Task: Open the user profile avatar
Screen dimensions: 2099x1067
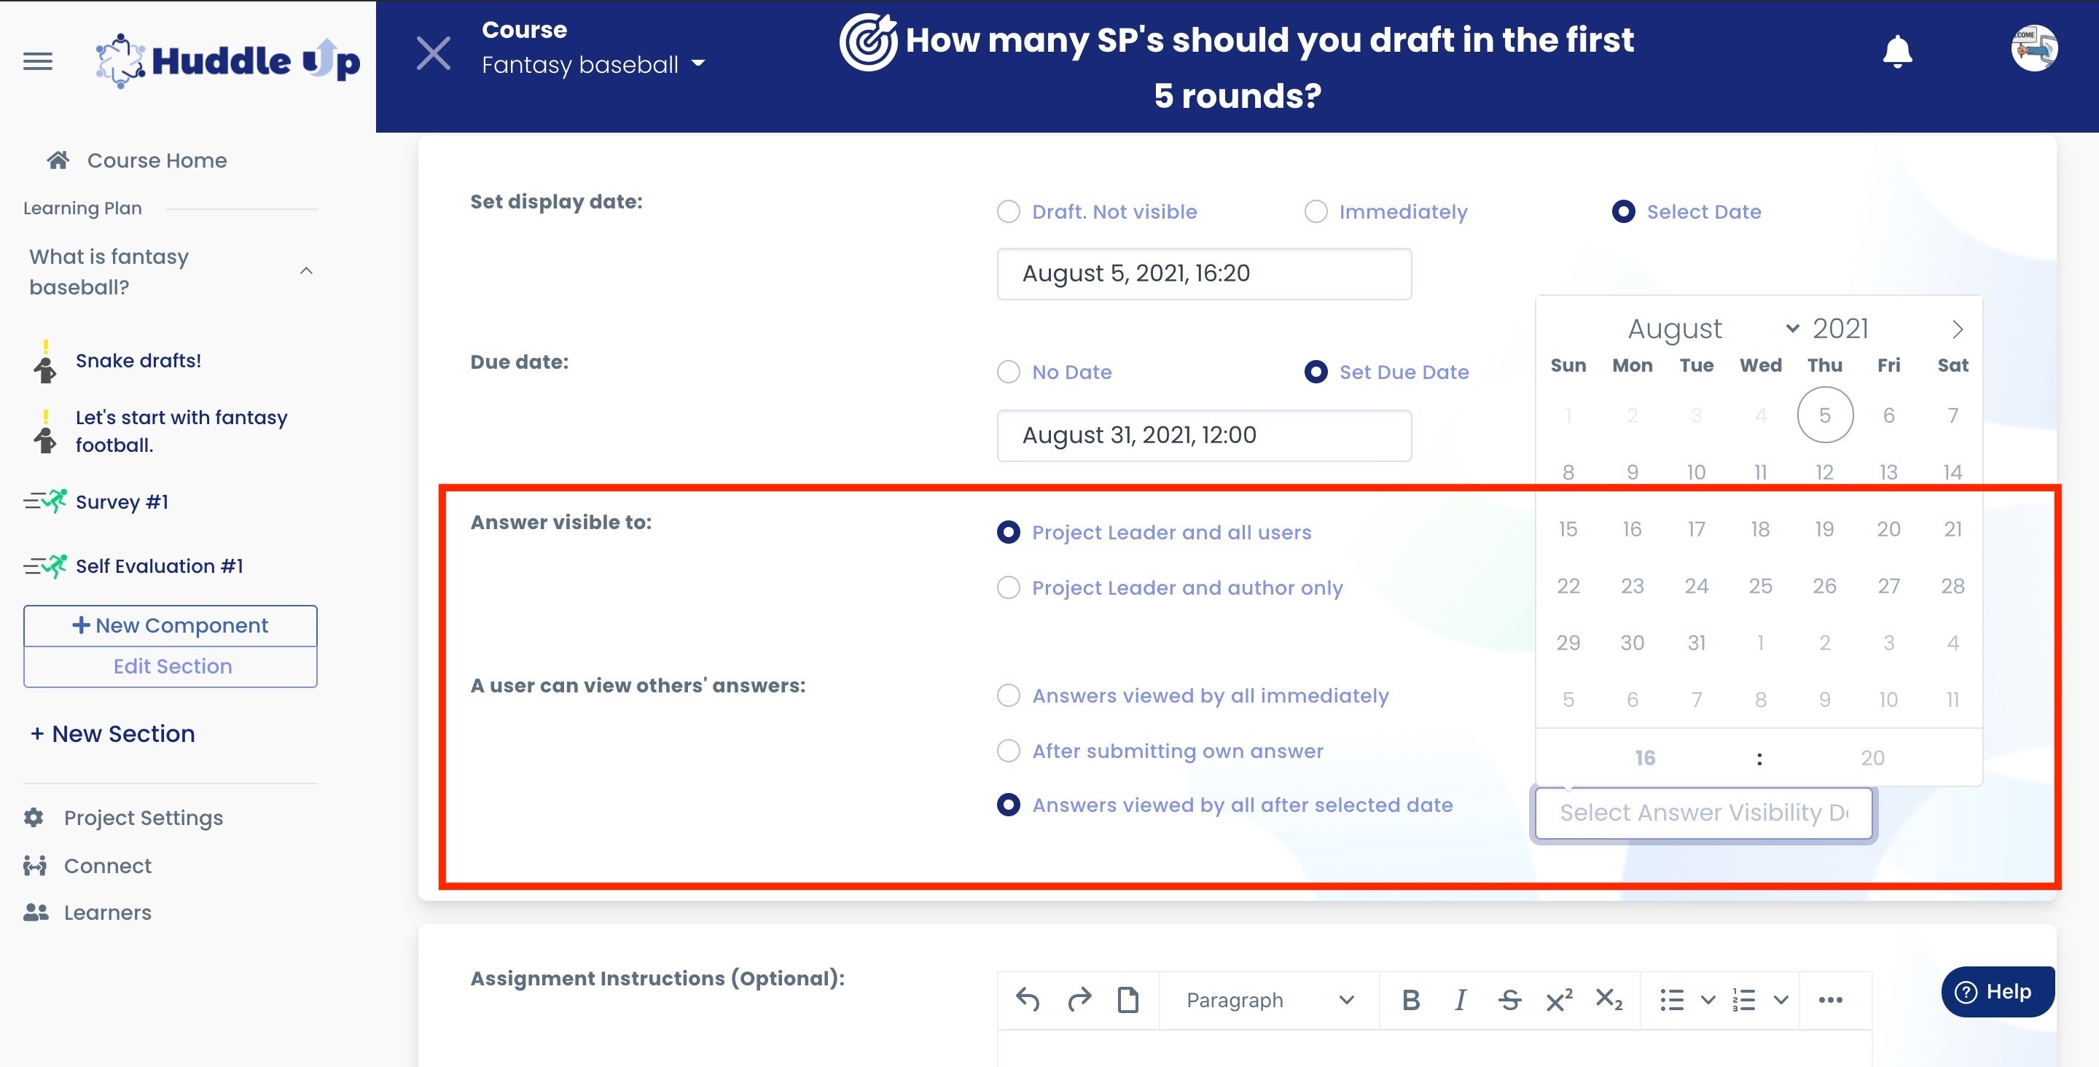Action: coord(2034,49)
